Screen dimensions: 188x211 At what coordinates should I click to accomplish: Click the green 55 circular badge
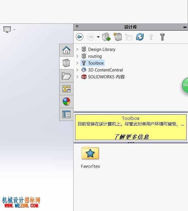click(x=185, y=85)
